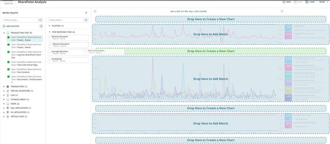Expand the TRANSACTION (1) group

pyautogui.click(x=4, y=86)
